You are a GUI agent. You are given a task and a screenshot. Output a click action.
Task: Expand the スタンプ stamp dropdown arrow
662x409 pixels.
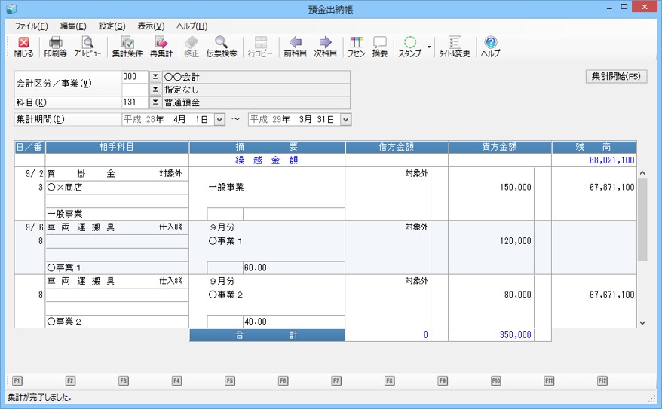[429, 46]
